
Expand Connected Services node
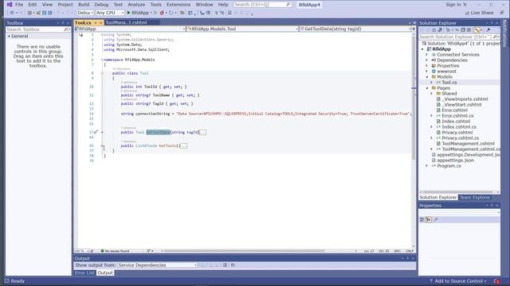pos(427,55)
